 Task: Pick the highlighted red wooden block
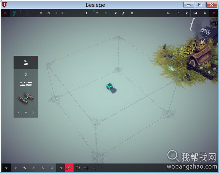(69, 168)
